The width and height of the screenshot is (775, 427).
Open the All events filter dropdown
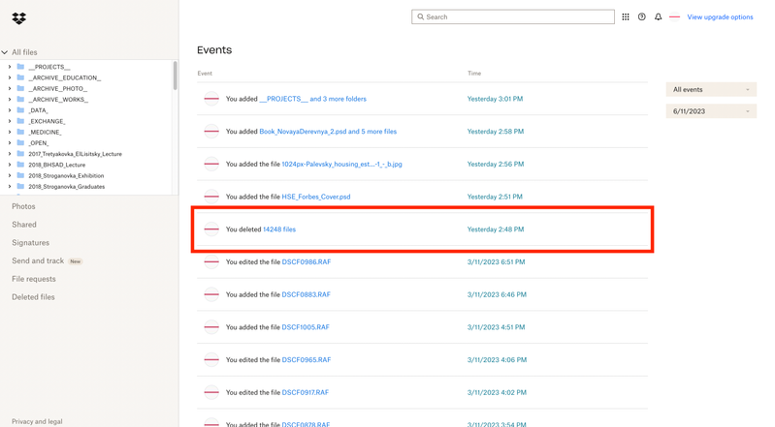pyautogui.click(x=711, y=90)
